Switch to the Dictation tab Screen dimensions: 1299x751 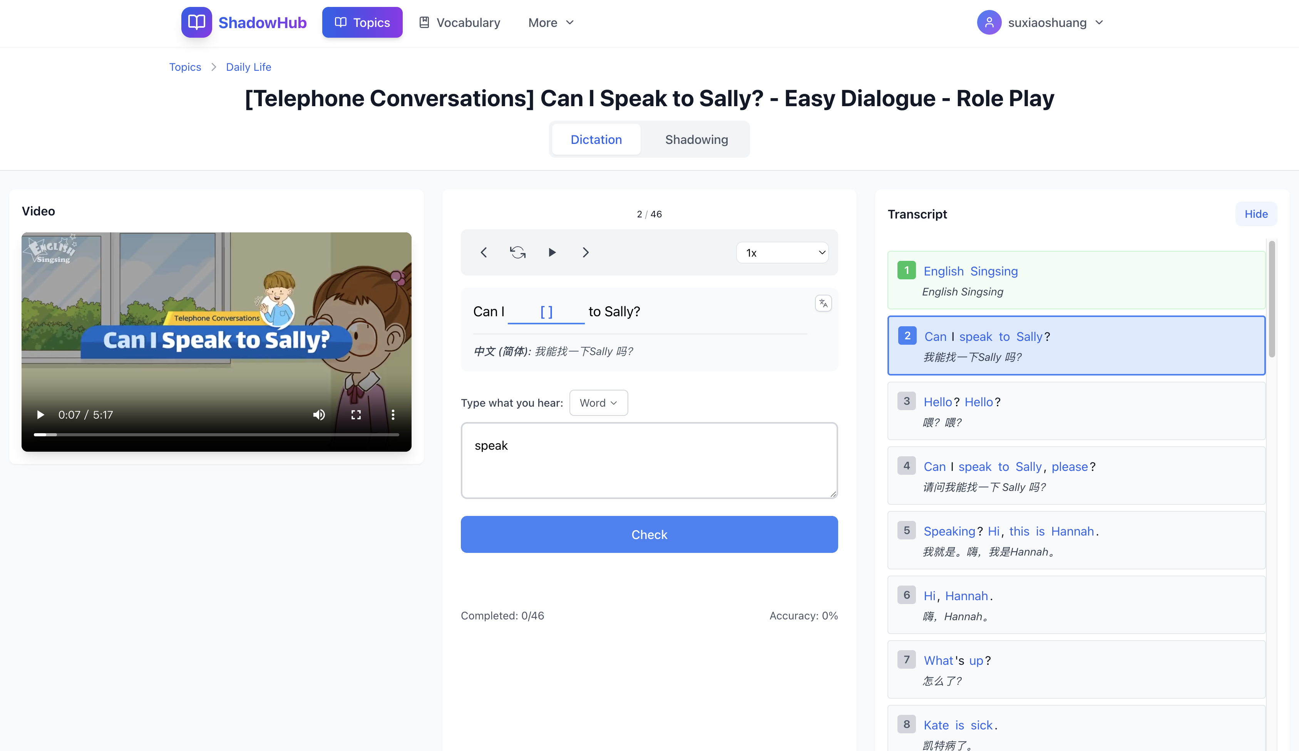click(x=596, y=139)
